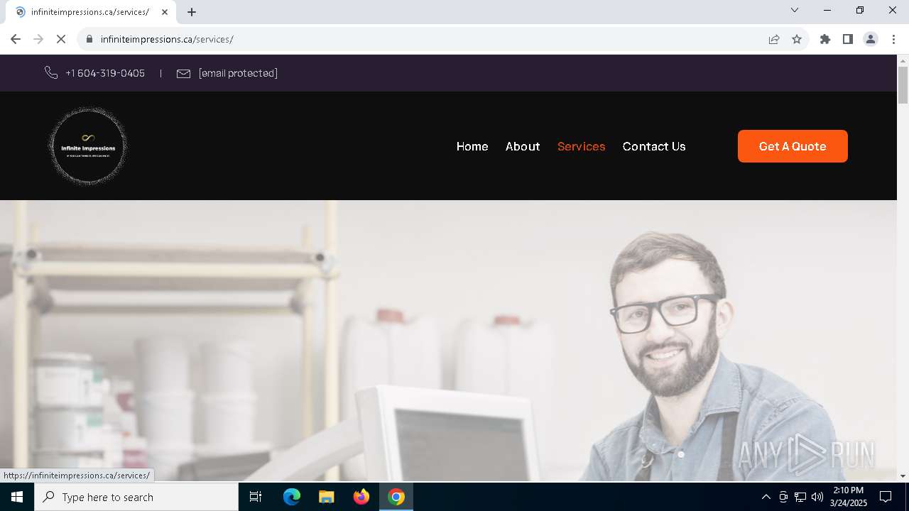Open Chrome three-dot menu
Viewport: 909px width, 511px height.
pyautogui.click(x=893, y=39)
